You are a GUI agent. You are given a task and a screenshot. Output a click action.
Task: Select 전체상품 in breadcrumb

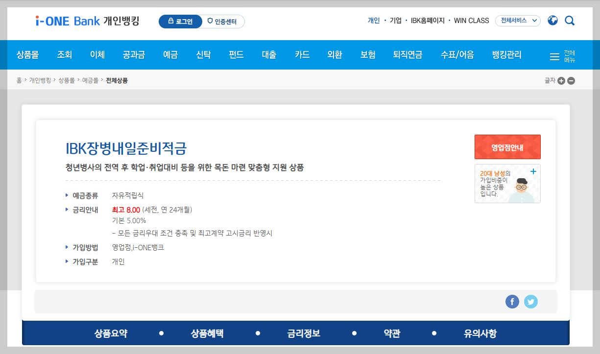click(117, 81)
